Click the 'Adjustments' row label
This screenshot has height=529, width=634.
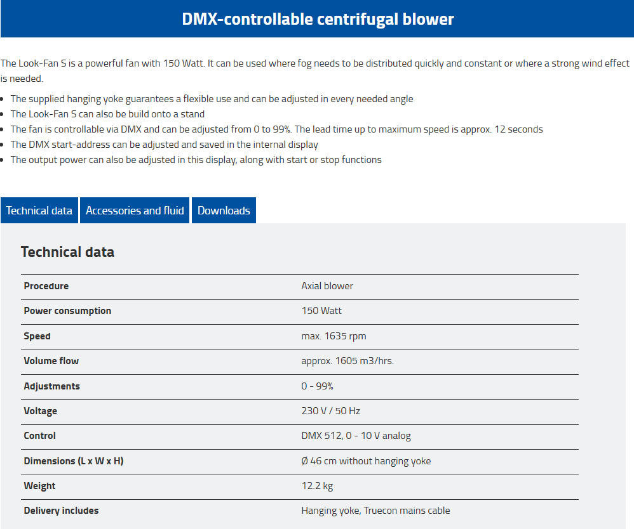click(x=51, y=386)
